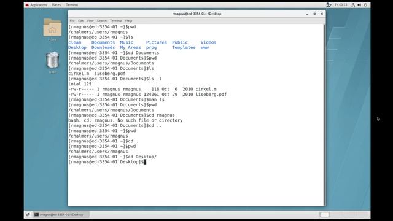Open the terminal File menu
Image resolution: width=393 pixels, height=221 pixels.
pyautogui.click(x=72, y=21)
